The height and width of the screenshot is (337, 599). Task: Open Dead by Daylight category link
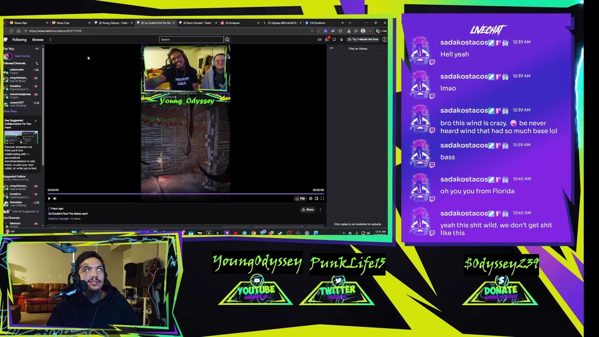click(58, 219)
